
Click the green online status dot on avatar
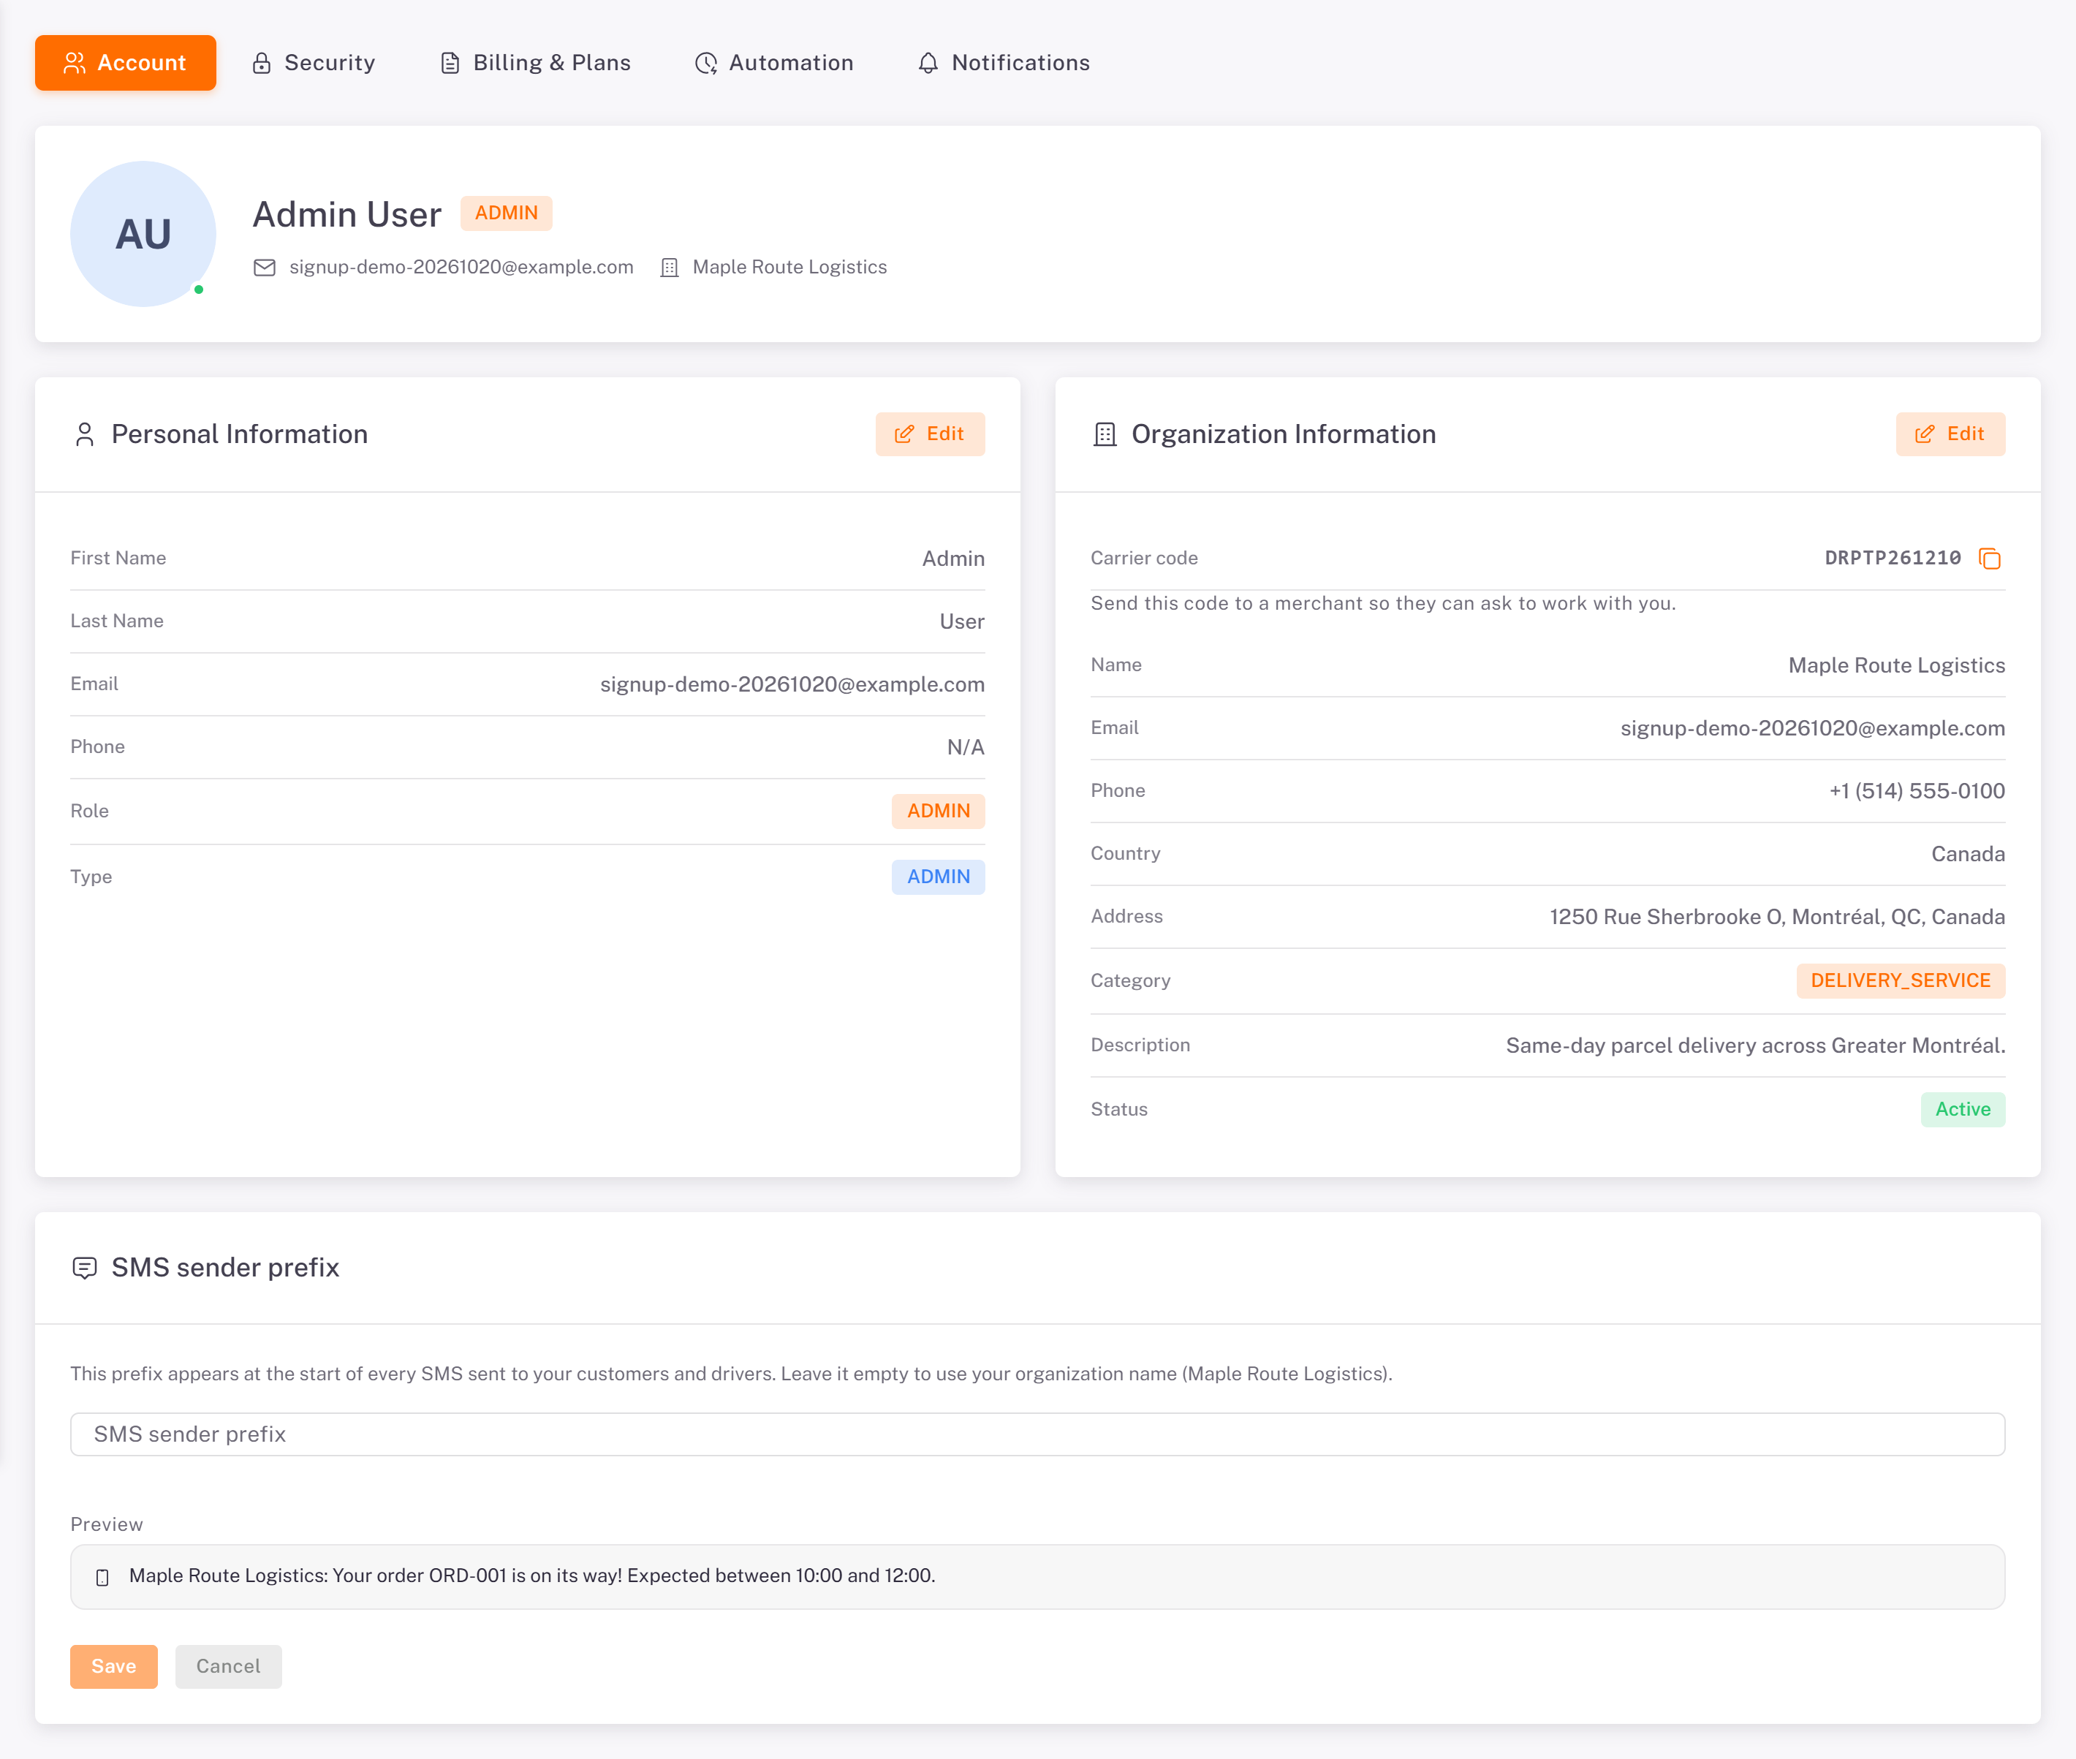click(x=200, y=290)
